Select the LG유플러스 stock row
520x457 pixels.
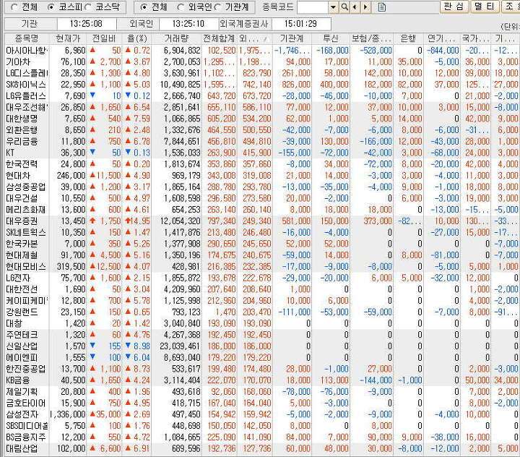tap(262, 96)
